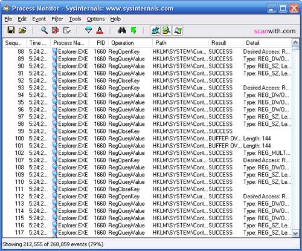Click PID 1660 in row 97
302x251 pixels.
coord(100,117)
